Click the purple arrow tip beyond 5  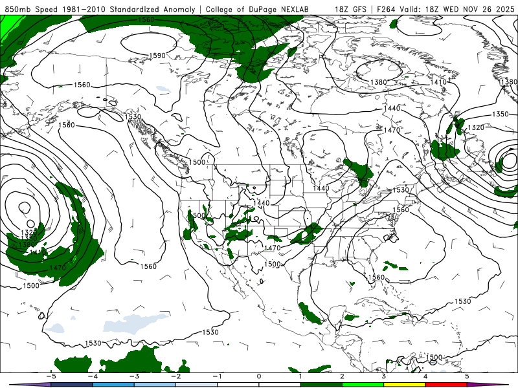[488, 385]
